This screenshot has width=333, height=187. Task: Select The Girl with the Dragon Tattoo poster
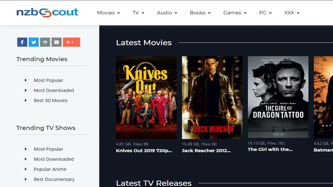(278, 97)
